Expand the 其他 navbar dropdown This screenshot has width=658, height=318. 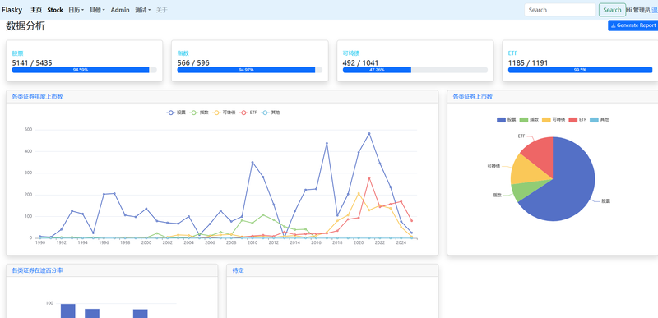click(x=97, y=10)
